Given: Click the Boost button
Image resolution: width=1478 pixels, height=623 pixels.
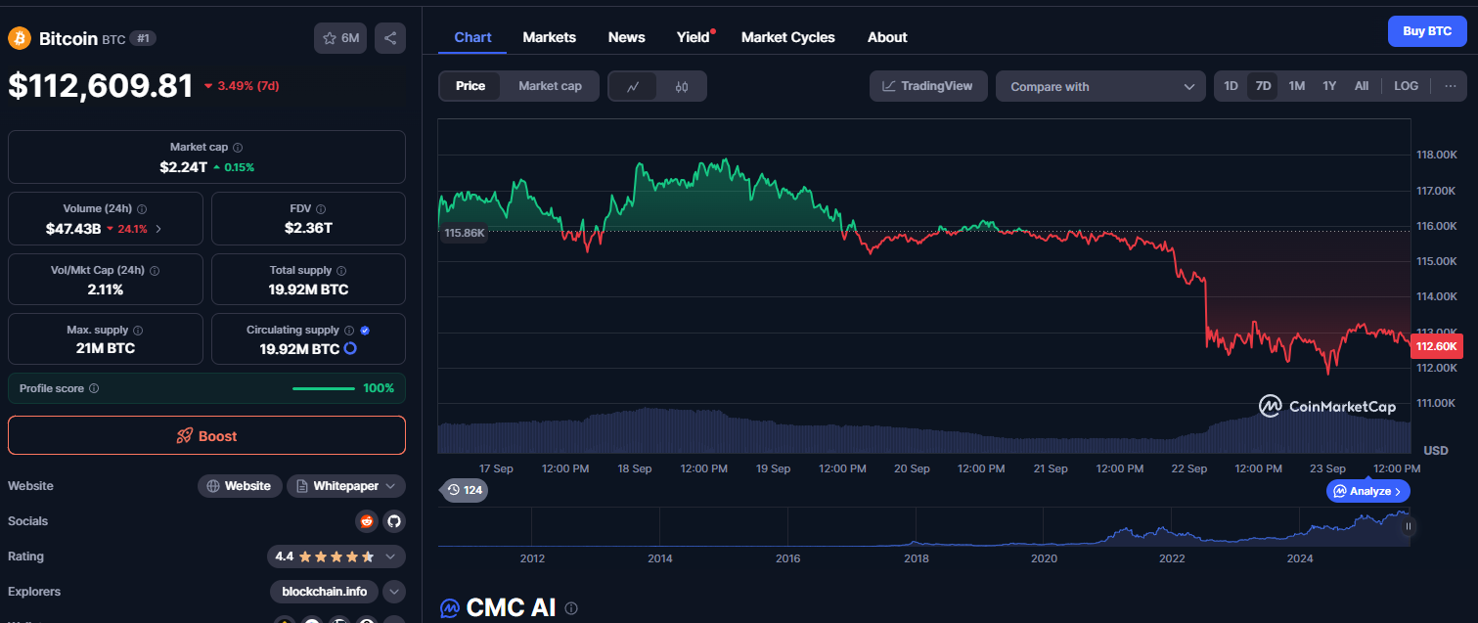Looking at the screenshot, I should click(206, 435).
